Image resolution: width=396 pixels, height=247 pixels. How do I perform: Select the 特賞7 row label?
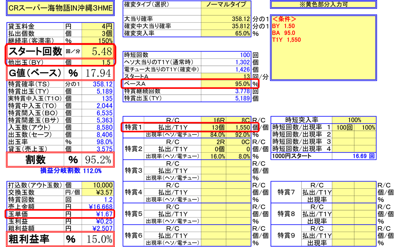click(x=286, y=192)
